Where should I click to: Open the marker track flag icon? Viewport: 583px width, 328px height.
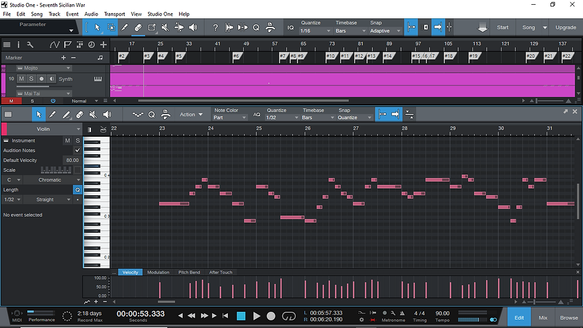(67, 45)
